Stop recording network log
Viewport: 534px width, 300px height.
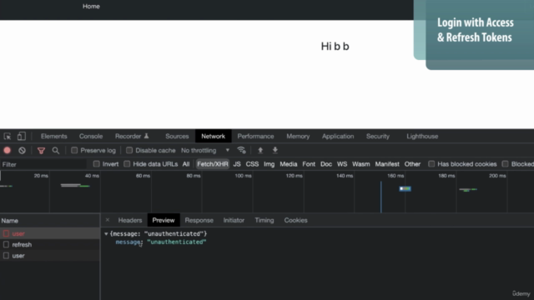click(x=8, y=150)
